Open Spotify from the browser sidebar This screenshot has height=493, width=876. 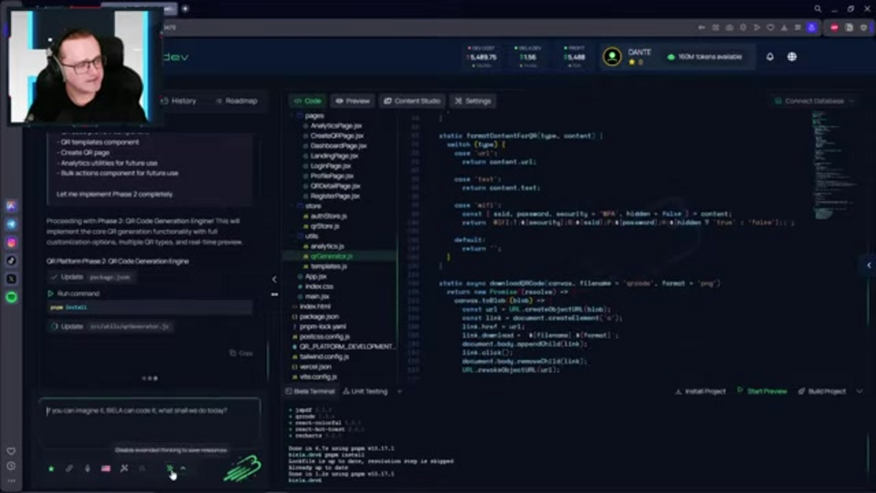pyautogui.click(x=11, y=298)
